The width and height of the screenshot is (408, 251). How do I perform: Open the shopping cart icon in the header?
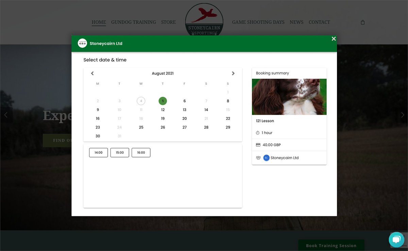tap(362, 22)
